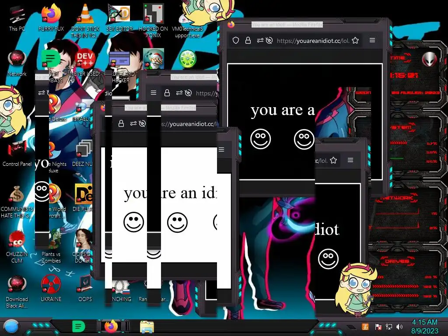Click the Start orb on taskbar
Viewport: 448px width, 336px height.
pyautogui.click(x=11, y=326)
